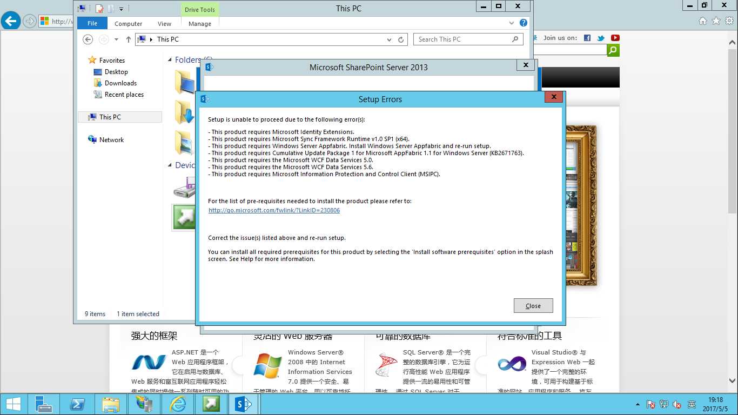
Task: Close the Setup Errors dialog with Close button
Action: 533,306
